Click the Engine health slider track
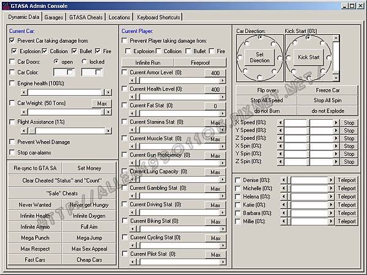This screenshot has width=367, height=275. (x=65, y=92)
